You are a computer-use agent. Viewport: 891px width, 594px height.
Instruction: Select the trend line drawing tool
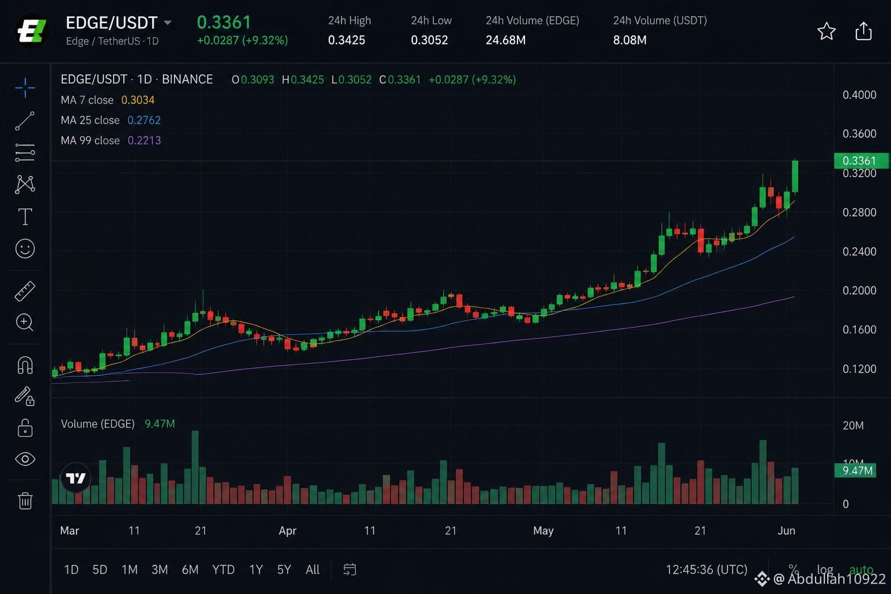[x=25, y=121]
